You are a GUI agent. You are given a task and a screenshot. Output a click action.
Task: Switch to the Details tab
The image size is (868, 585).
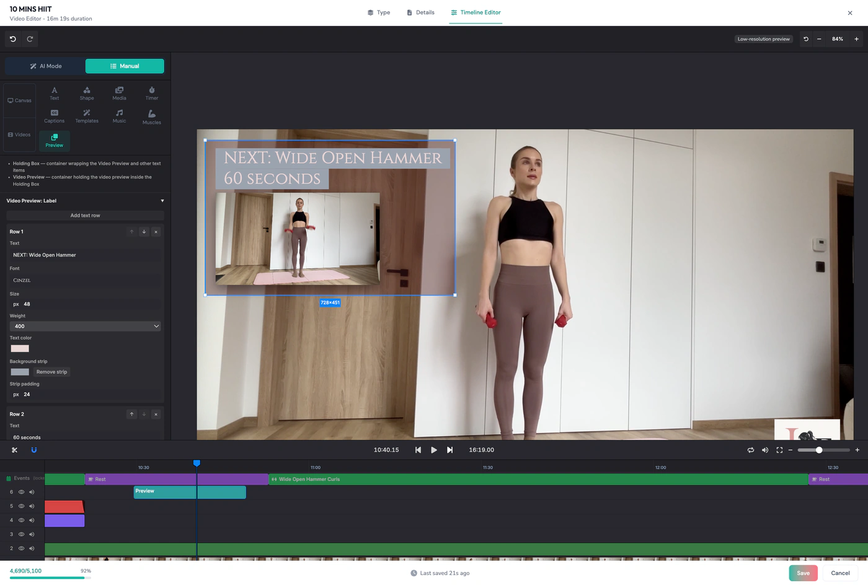point(420,12)
